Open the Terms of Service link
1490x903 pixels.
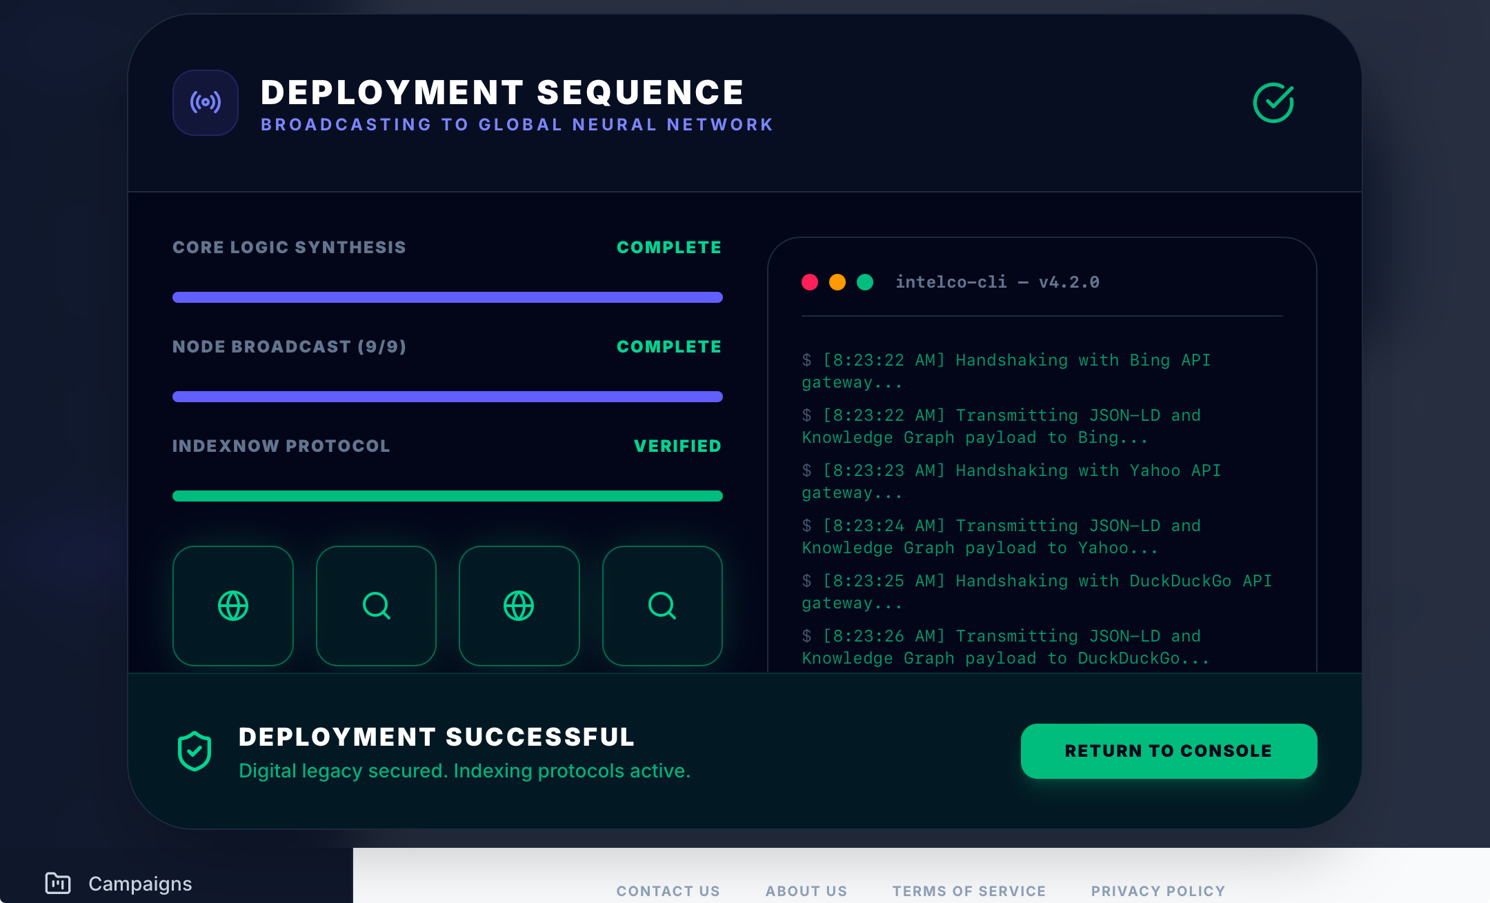tap(968, 891)
